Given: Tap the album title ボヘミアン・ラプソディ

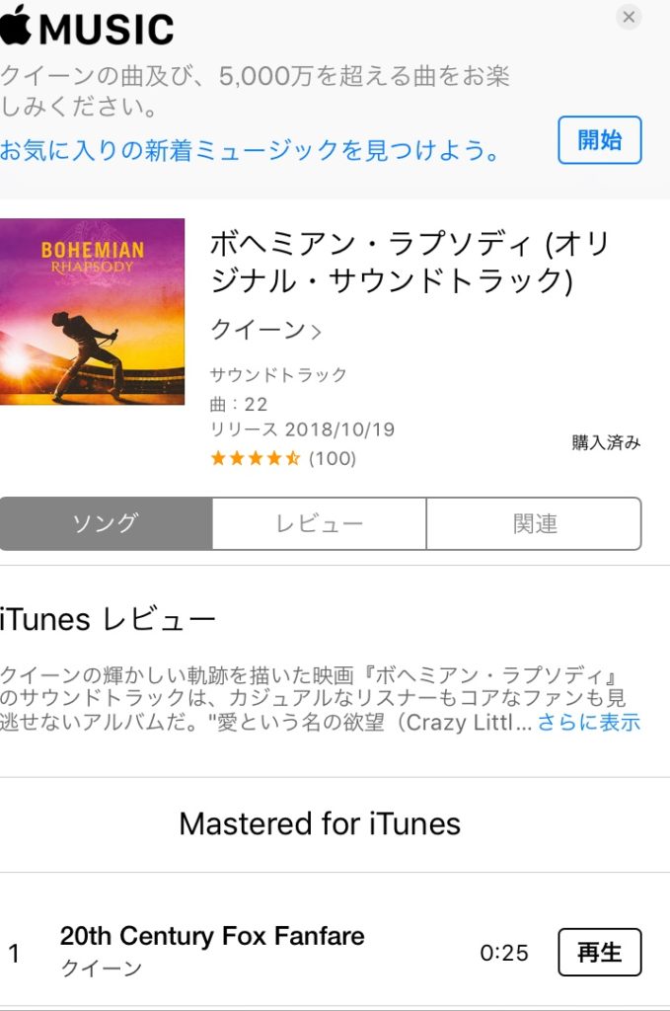Looking at the screenshot, I should click(x=409, y=263).
